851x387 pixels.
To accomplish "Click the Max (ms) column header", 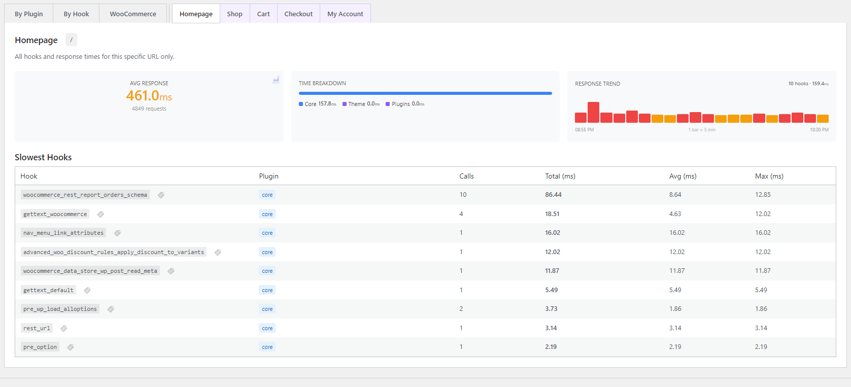I will [x=769, y=176].
